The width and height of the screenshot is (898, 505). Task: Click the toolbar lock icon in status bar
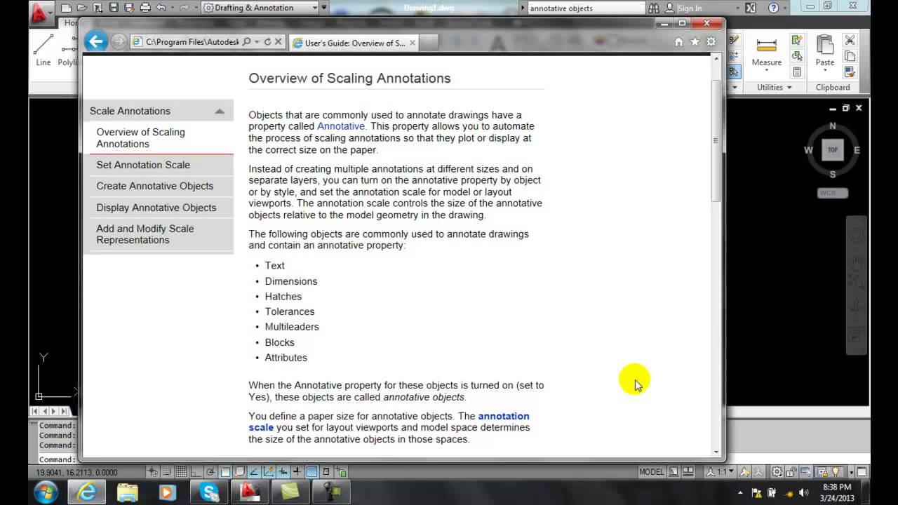791,472
